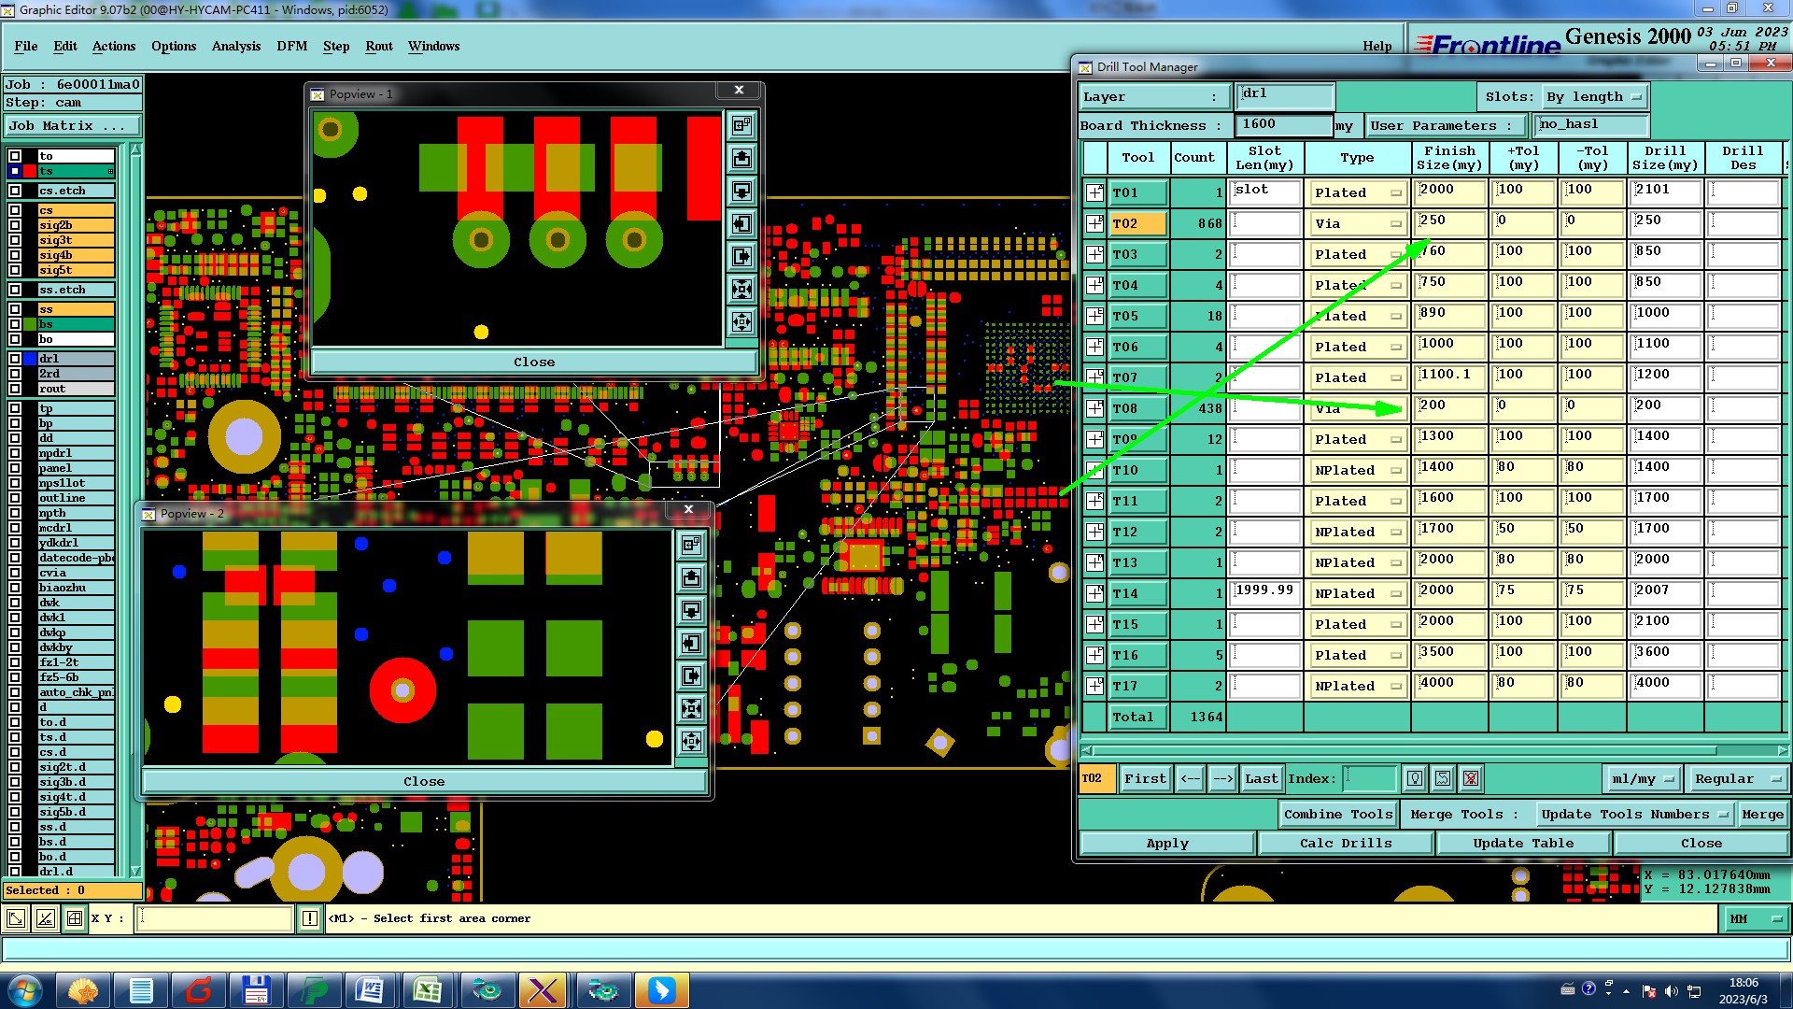This screenshot has height=1009, width=1793.
Task: Toggle the checkbox for layer rout
Action: (x=15, y=389)
